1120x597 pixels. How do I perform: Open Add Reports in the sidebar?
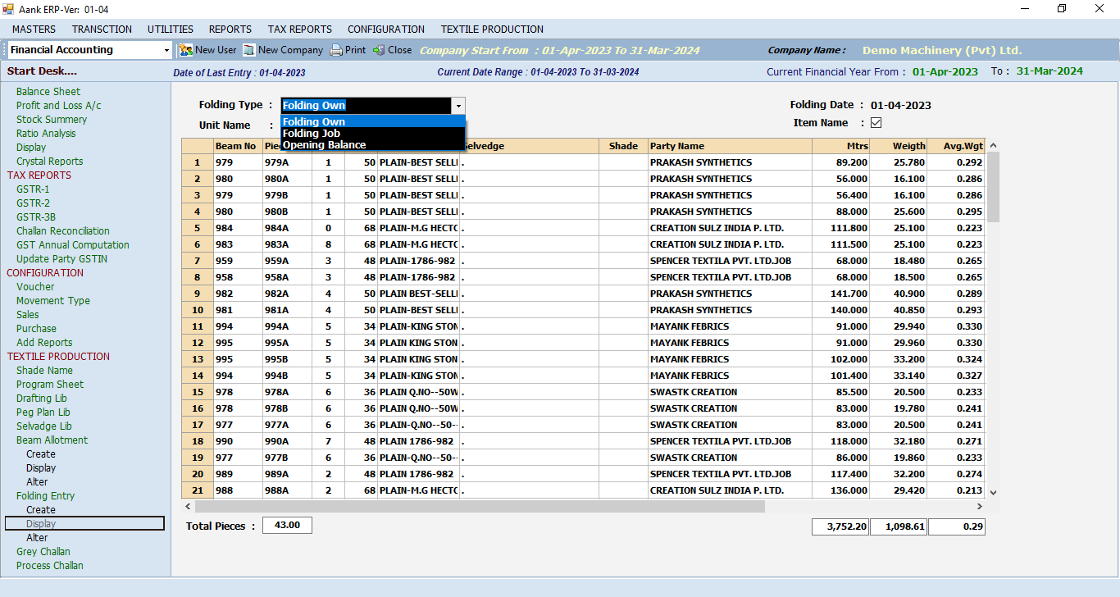[44, 343]
